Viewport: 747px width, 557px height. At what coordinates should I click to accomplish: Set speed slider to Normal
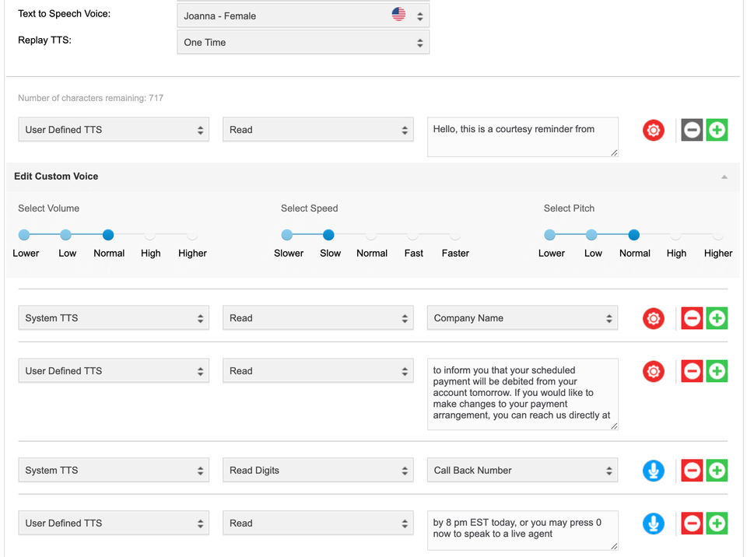pyautogui.click(x=371, y=235)
